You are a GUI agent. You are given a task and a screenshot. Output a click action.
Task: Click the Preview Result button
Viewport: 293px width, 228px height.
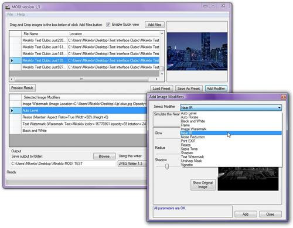(x=22, y=88)
